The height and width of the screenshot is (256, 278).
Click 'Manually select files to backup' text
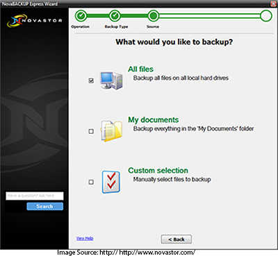(172, 180)
